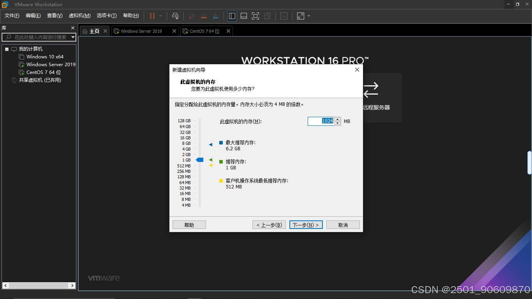Image resolution: width=532 pixels, height=299 pixels.
Task: Switch to the Windows Server 2019 tab
Action: [x=142, y=31]
